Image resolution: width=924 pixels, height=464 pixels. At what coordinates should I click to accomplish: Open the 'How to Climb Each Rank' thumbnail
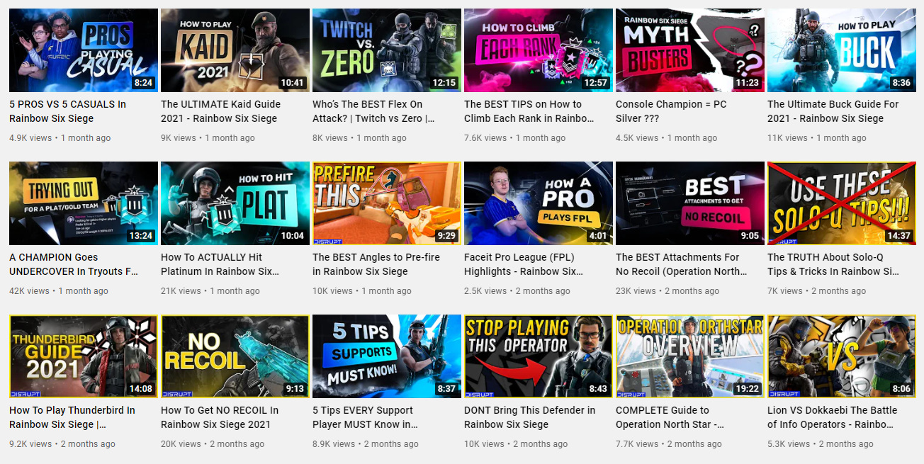click(x=539, y=50)
